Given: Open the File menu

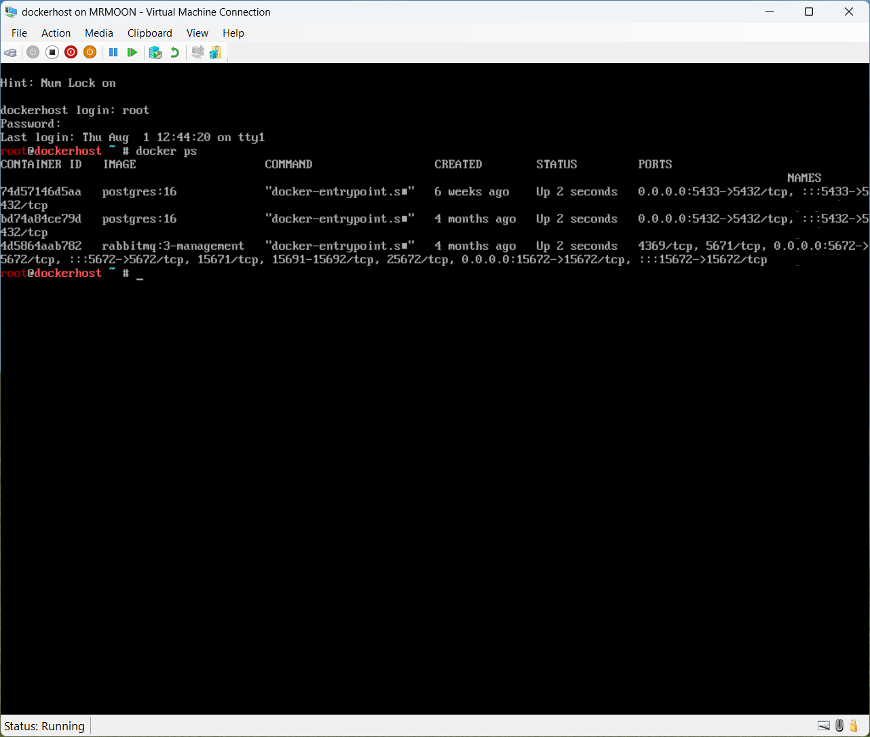Looking at the screenshot, I should coord(19,33).
